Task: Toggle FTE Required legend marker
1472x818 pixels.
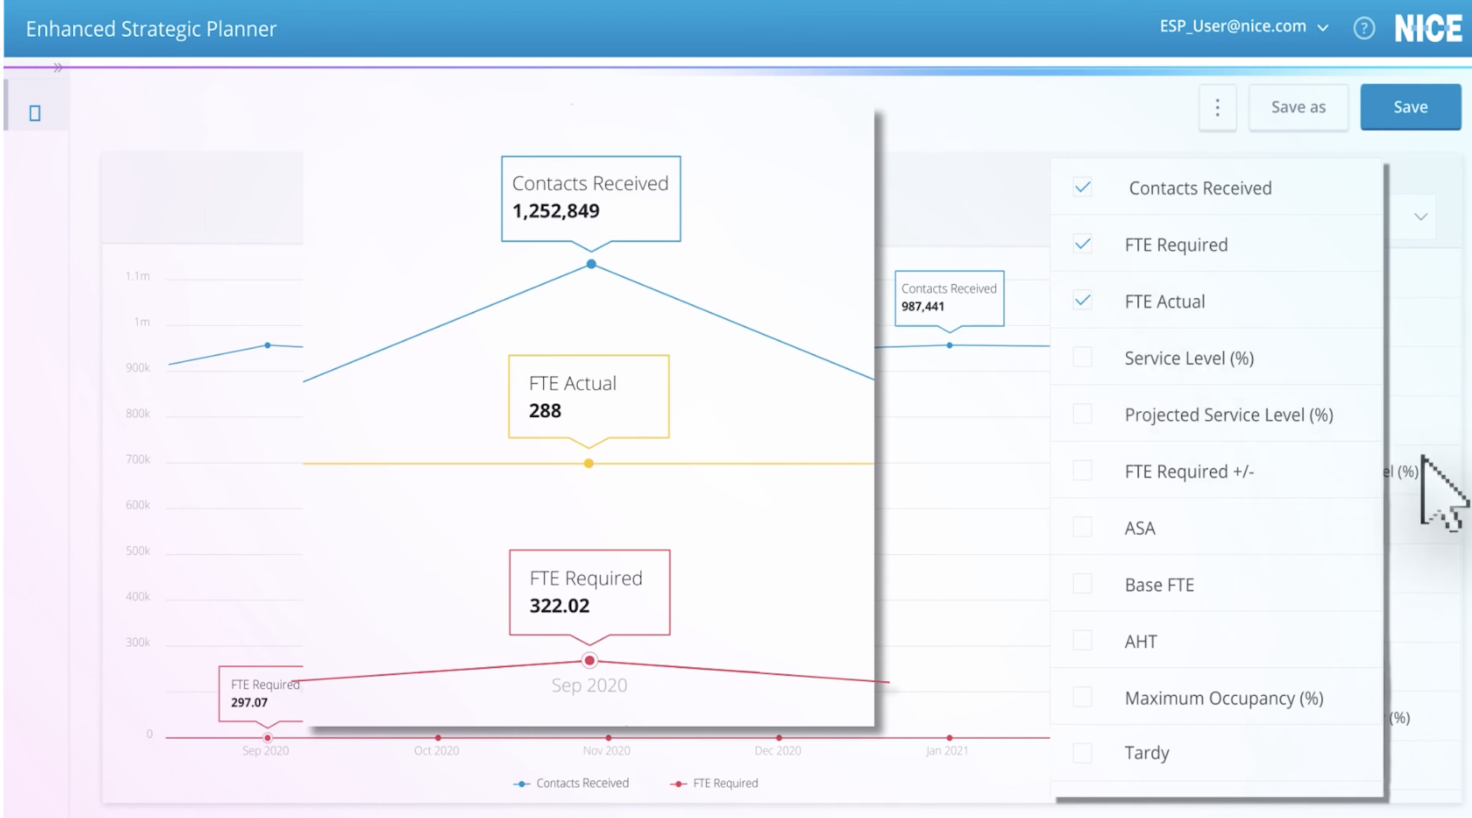Action: [679, 783]
